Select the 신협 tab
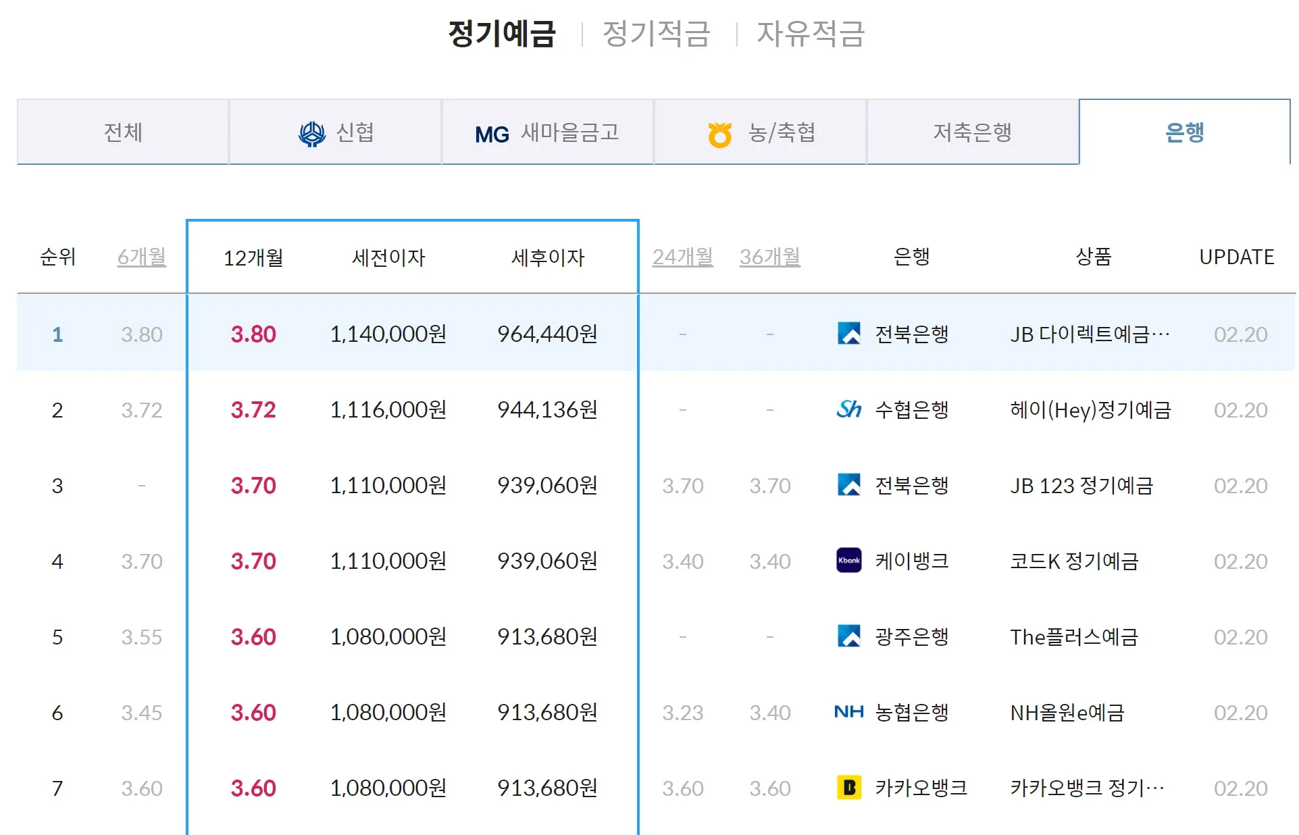This screenshot has width=1299, height=835. tap(335, 132)
